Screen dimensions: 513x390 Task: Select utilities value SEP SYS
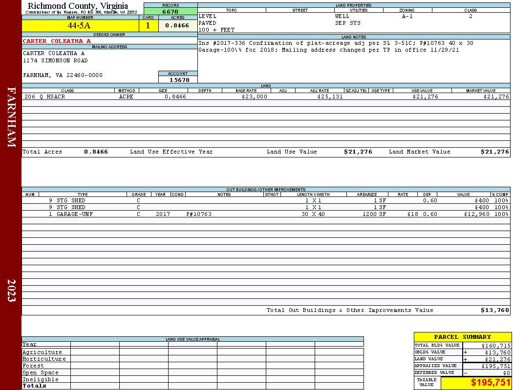[348, 23]
